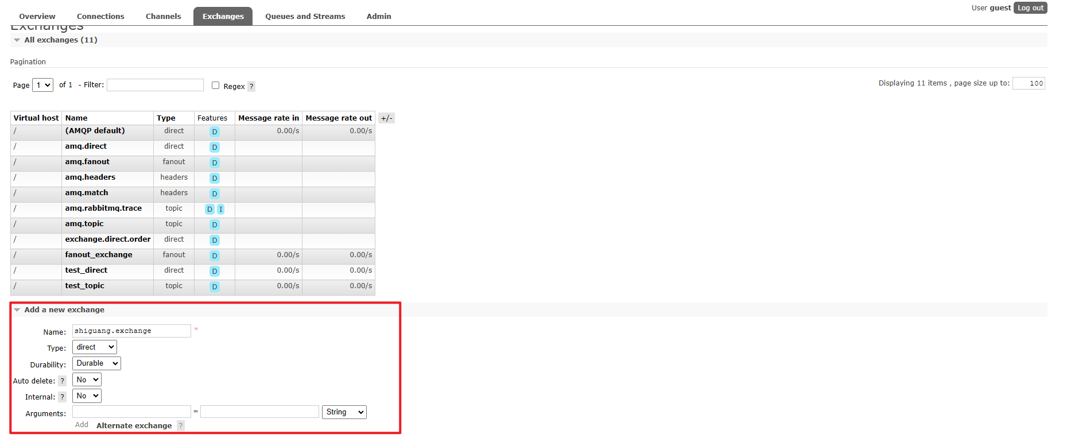Switch to the Connections tab
Viewport: 1067px width, 438px height.
100,16
